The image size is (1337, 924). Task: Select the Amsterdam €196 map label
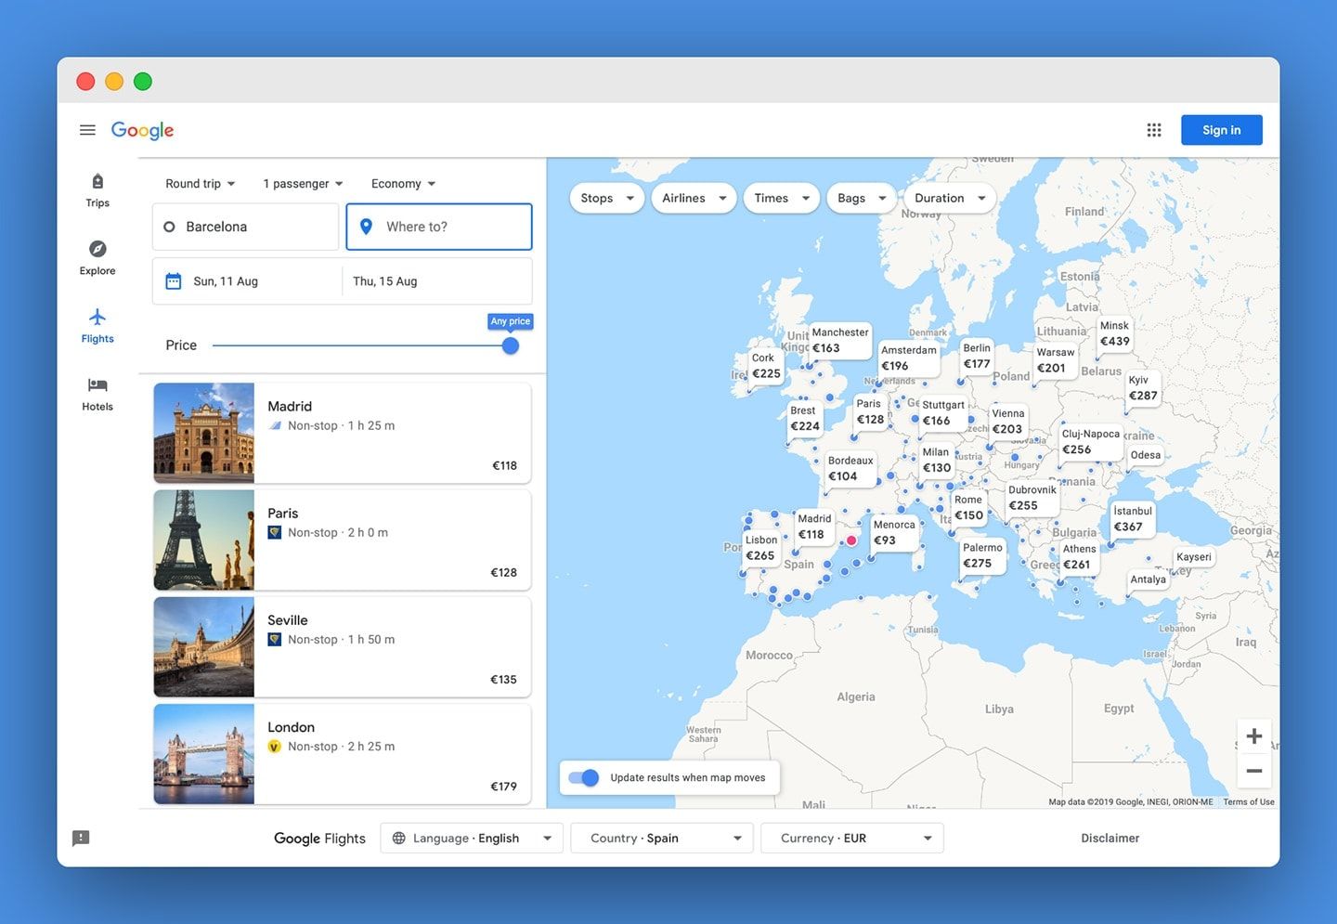pos(908,358)
